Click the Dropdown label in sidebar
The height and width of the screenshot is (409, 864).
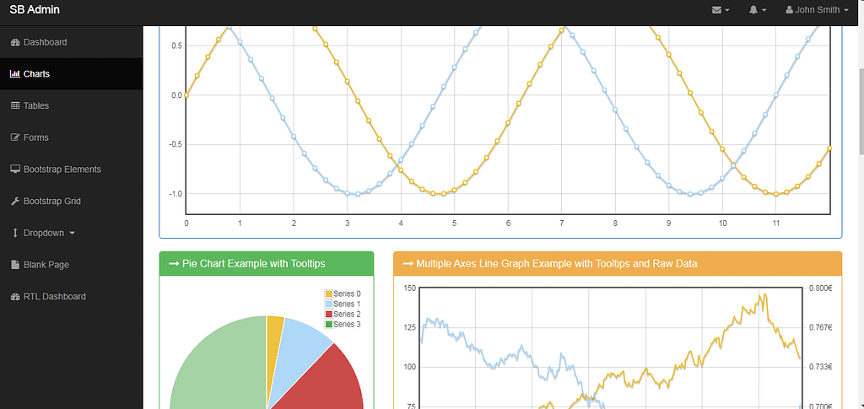[x=44, y=234]
